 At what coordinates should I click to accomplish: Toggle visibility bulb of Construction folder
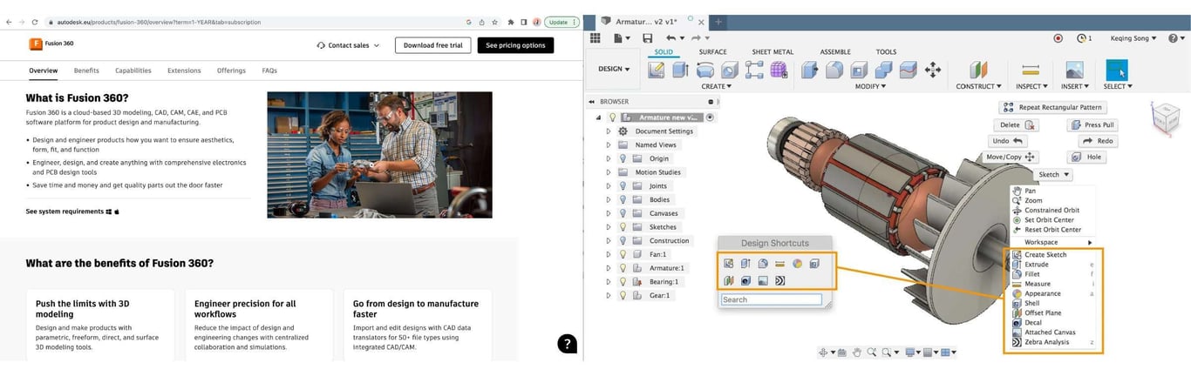623,240
